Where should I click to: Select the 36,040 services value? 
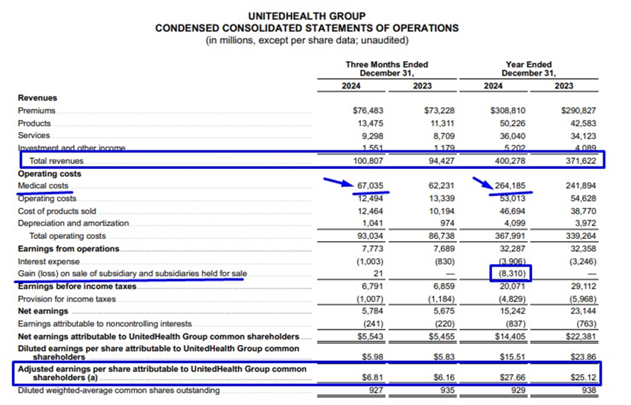(x=512, y=136)
